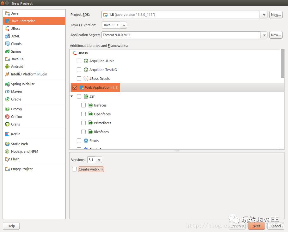Select the Groovy icon in sidebar

click(7, 109)
